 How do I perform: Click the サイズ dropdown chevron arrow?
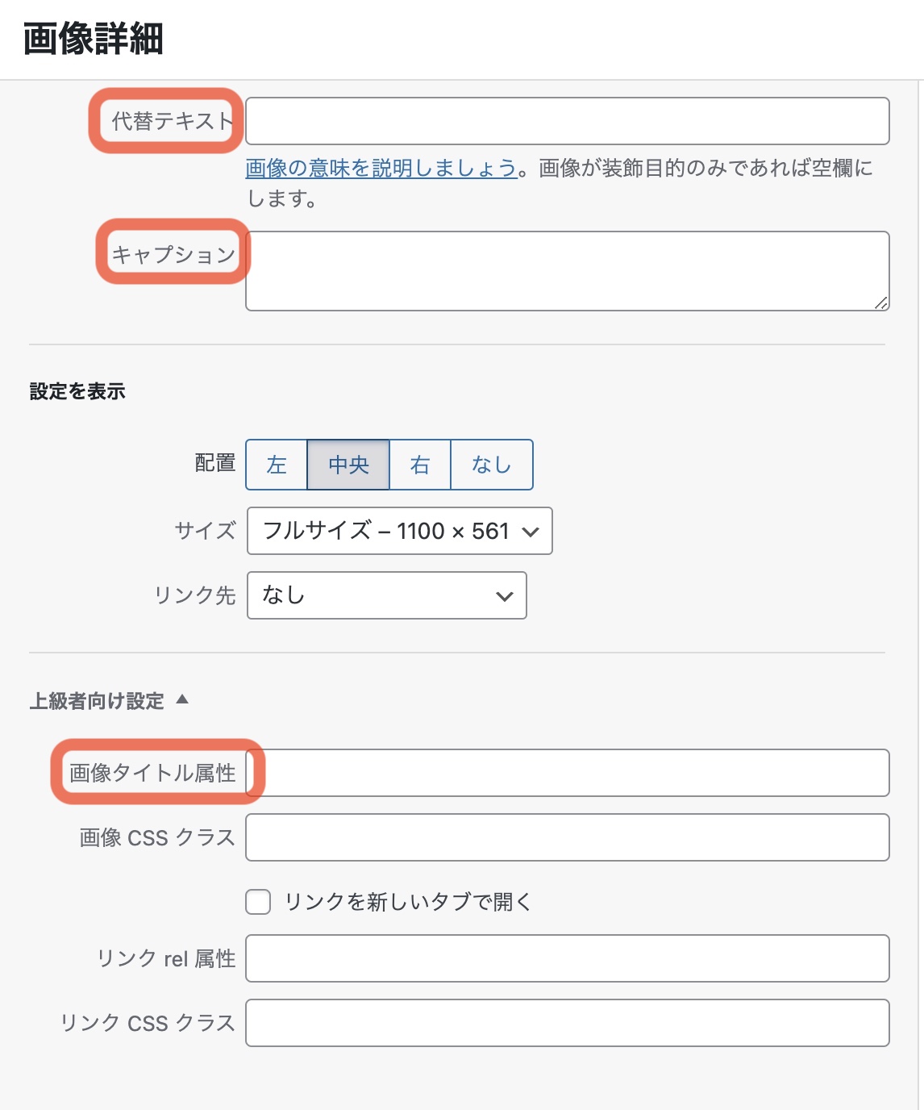tap(531, 532)
